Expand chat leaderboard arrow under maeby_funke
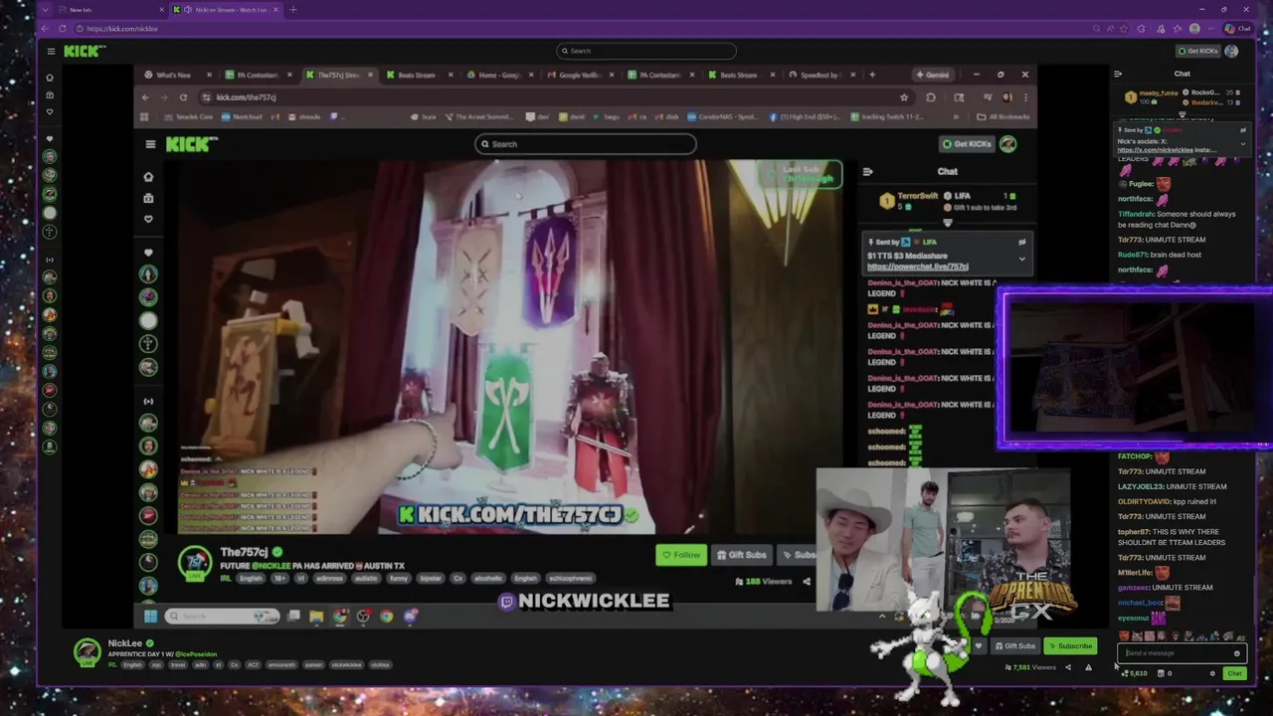Screen dimensions: 1273x716 (1182, 115)
